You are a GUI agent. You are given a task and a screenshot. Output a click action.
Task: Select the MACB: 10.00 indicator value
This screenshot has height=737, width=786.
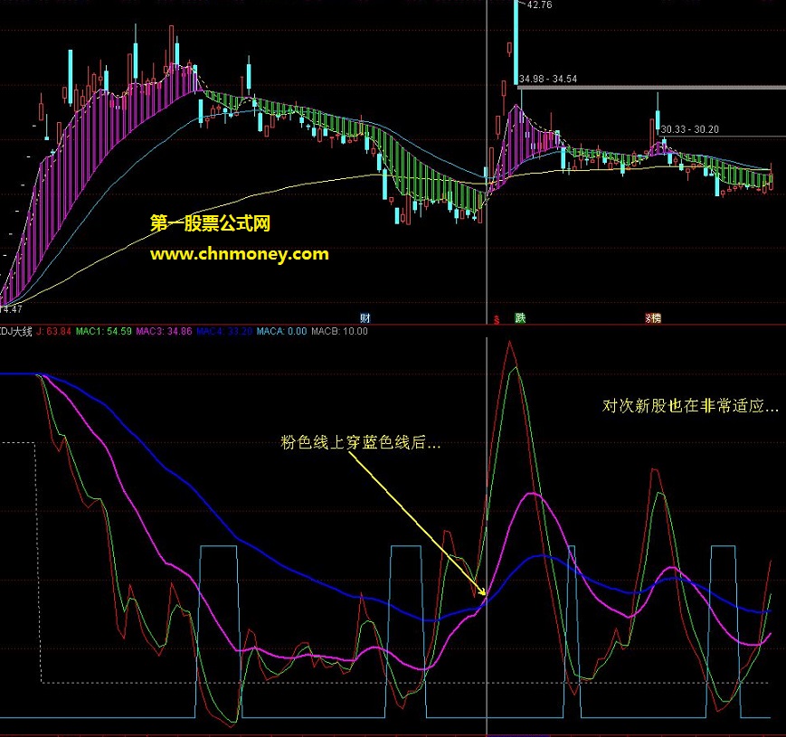click(x=339, y=331)
